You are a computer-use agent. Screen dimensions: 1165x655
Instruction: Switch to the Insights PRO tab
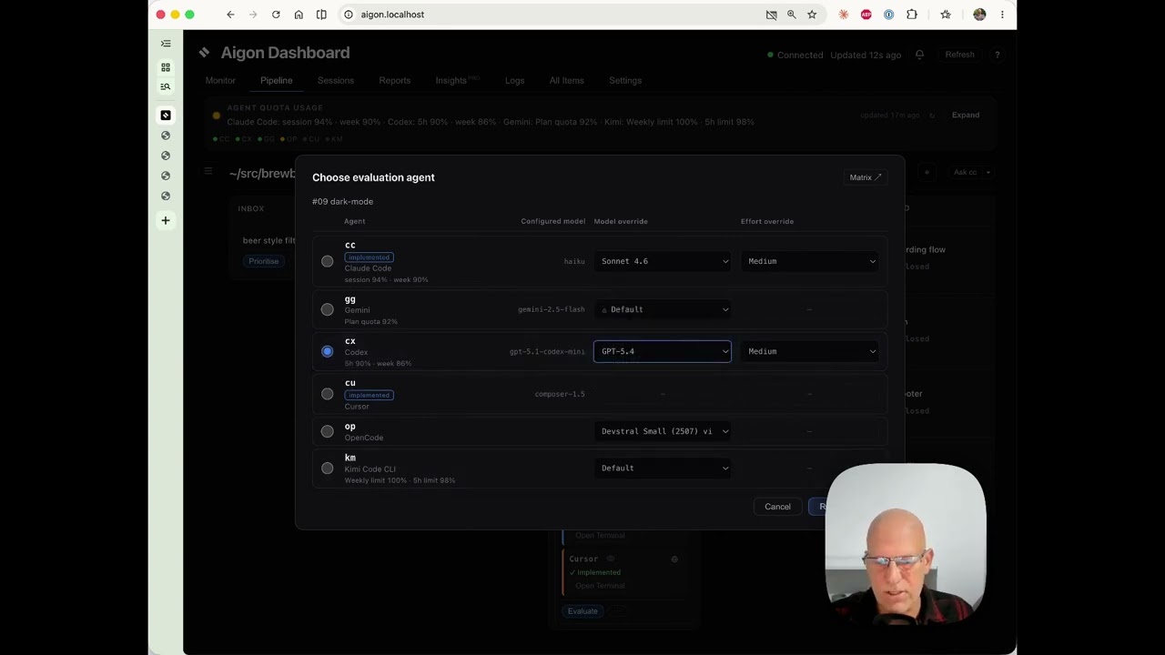(x=458, y=80)
